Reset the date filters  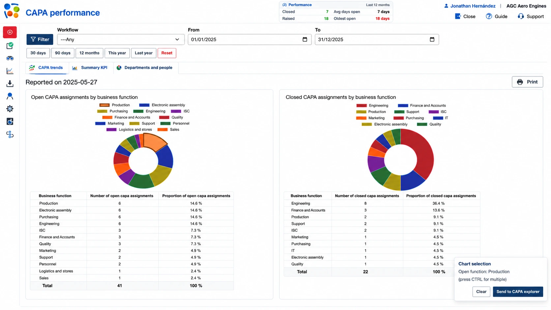pos(167,53)
